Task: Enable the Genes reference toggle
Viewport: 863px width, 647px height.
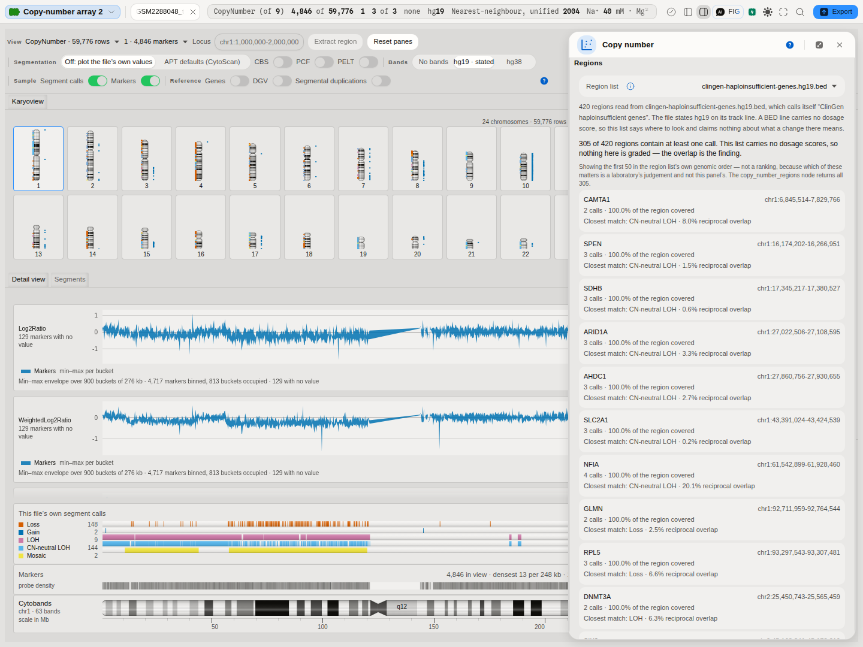Action: coord(240,81)
